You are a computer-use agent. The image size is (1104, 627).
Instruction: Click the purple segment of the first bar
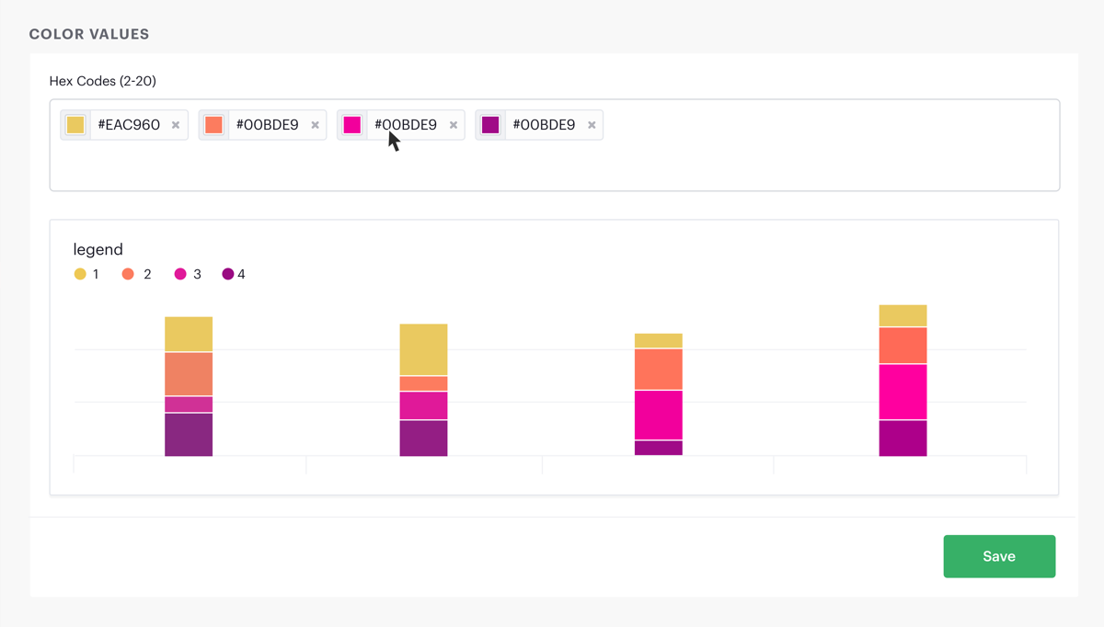pyautogui.click(x=189, y=435)
